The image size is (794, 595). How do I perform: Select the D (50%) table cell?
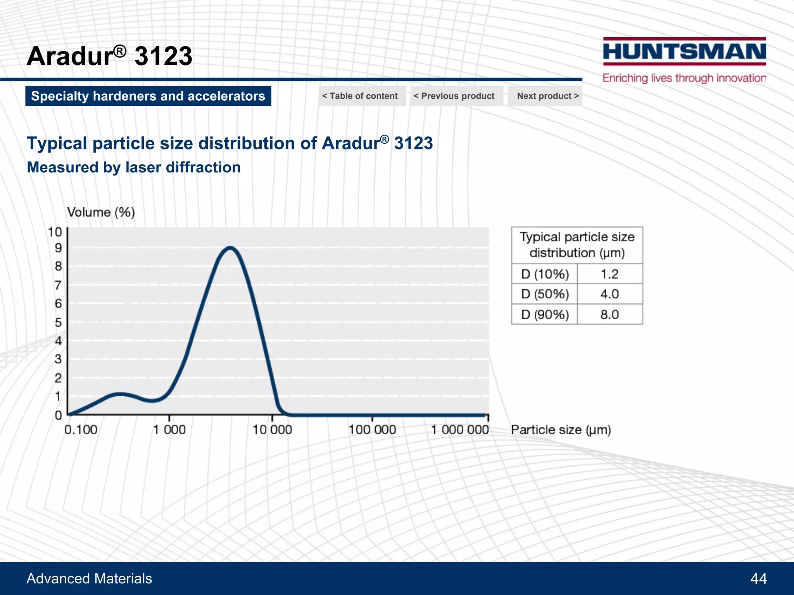pos(545,294)
